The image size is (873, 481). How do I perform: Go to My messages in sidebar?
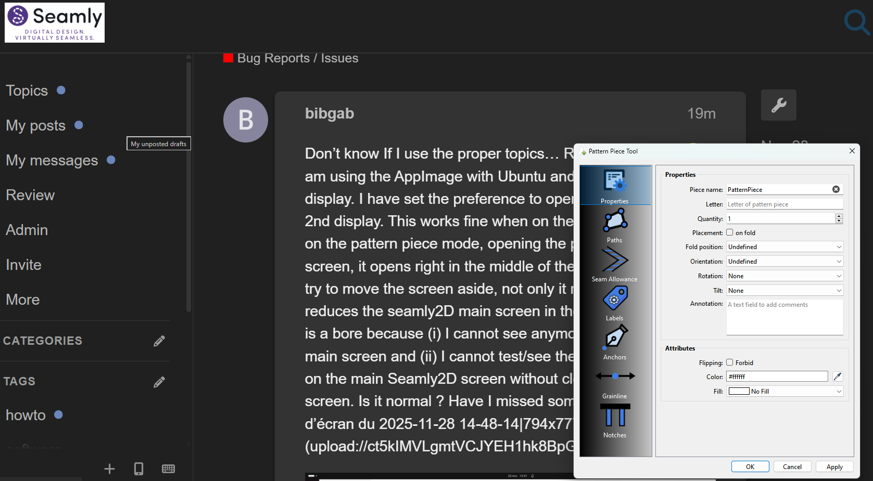click(x=52, y=160)
